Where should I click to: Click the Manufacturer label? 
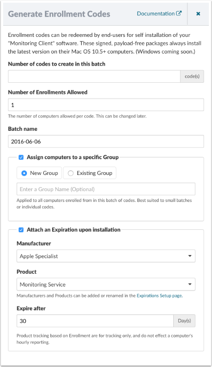[x=34, y=243]
